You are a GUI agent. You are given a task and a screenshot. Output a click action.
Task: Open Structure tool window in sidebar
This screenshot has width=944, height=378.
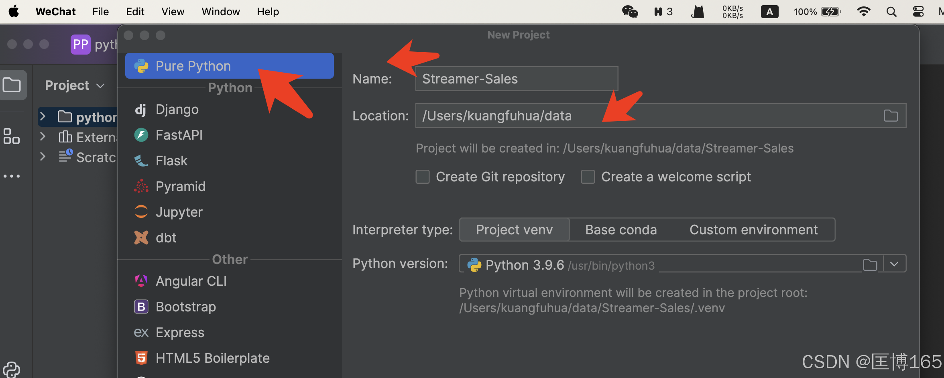(x=12, y=136)
